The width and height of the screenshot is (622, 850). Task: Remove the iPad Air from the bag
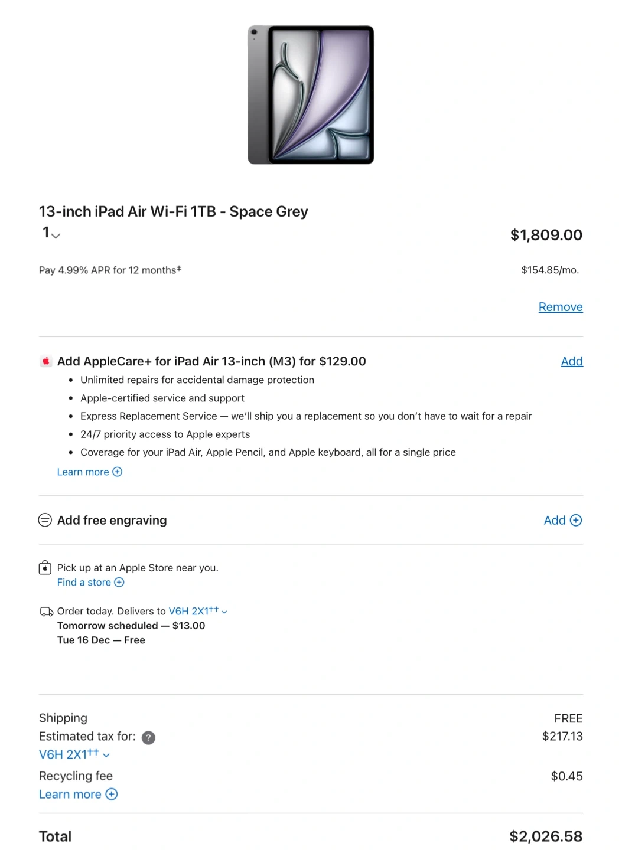[x=560, y=307]
